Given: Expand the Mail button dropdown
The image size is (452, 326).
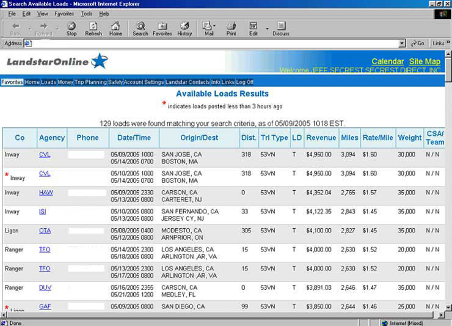Looking at the screenshot, I should [x=214, y=27].
